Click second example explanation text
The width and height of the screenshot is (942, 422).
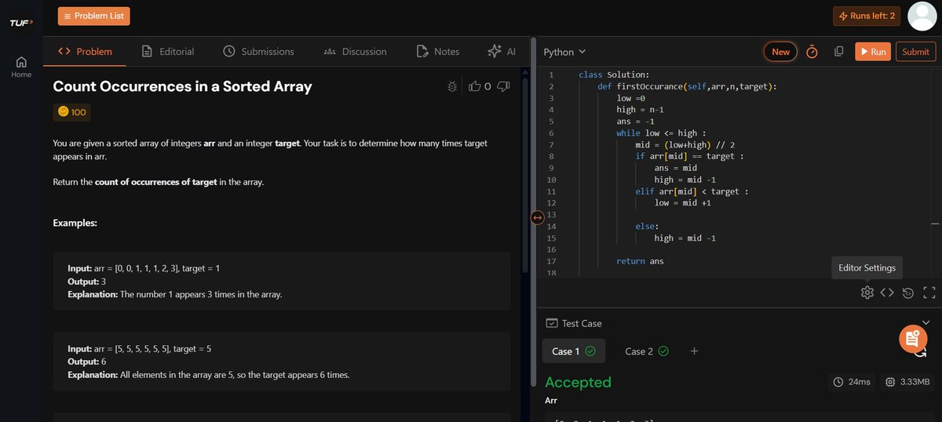tap(208, 375)
